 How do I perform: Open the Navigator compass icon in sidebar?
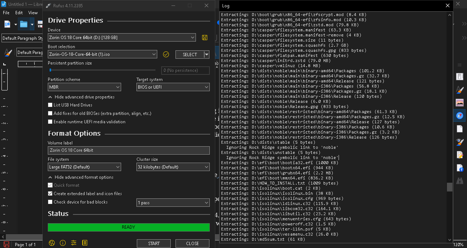point(460,116)
